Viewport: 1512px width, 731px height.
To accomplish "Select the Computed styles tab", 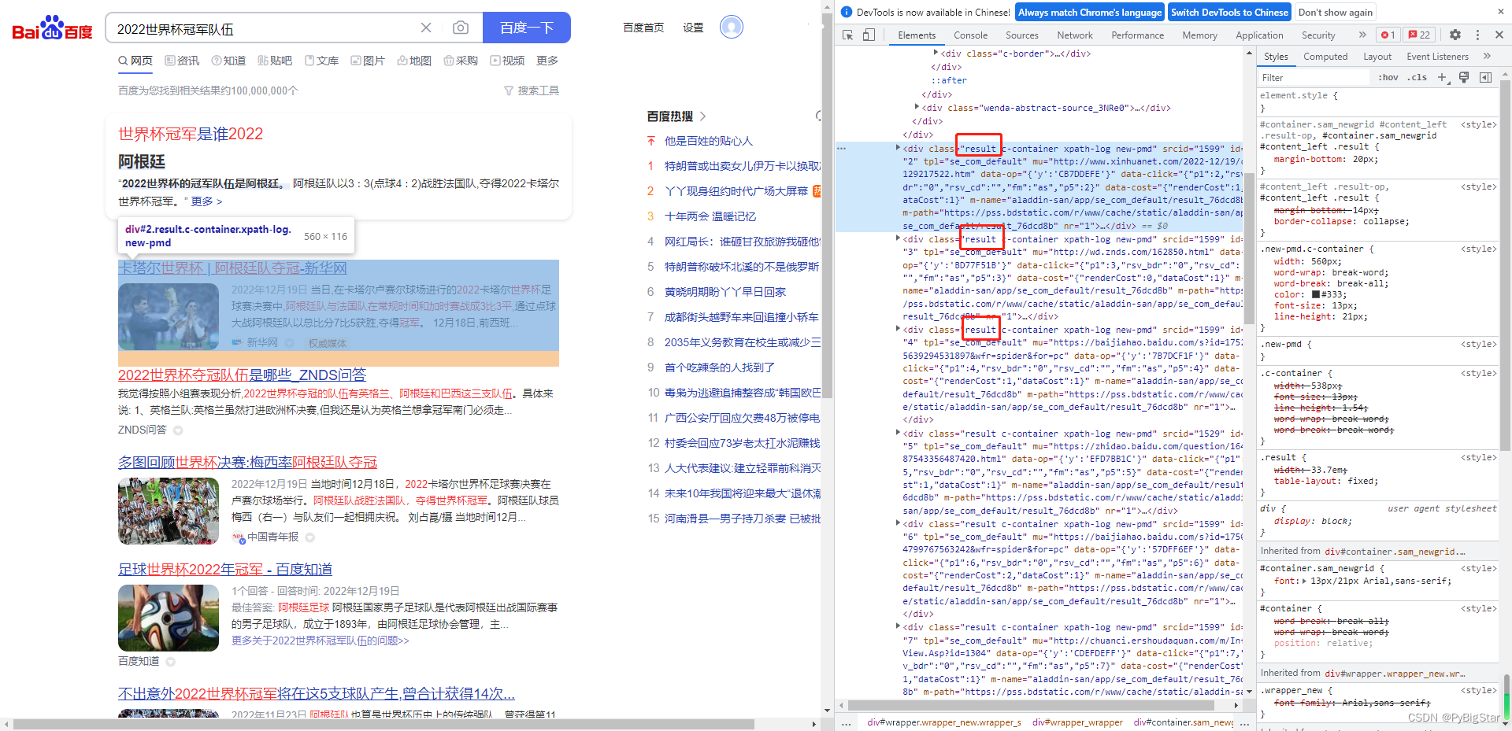I will (1325, 57).
